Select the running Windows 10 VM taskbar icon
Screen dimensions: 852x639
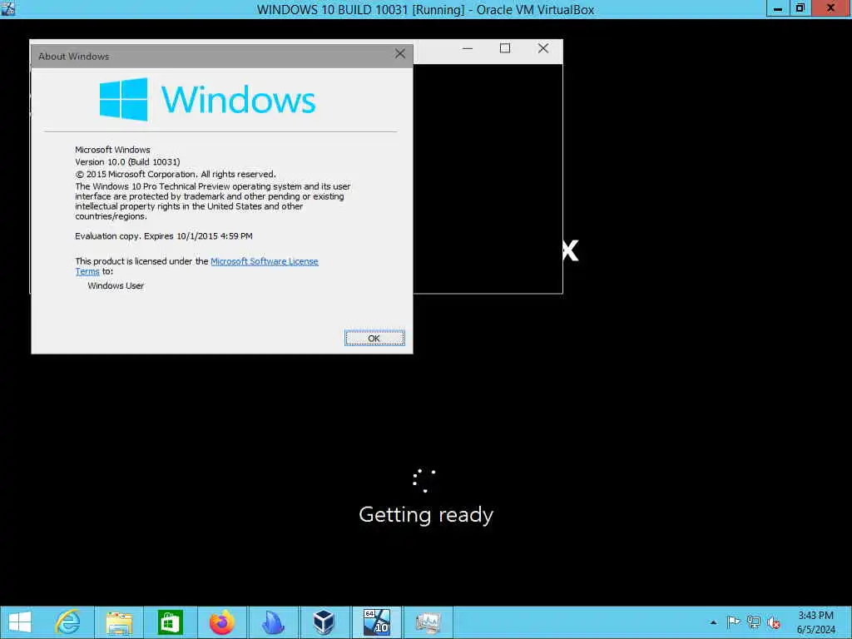(x=377, y=622)
